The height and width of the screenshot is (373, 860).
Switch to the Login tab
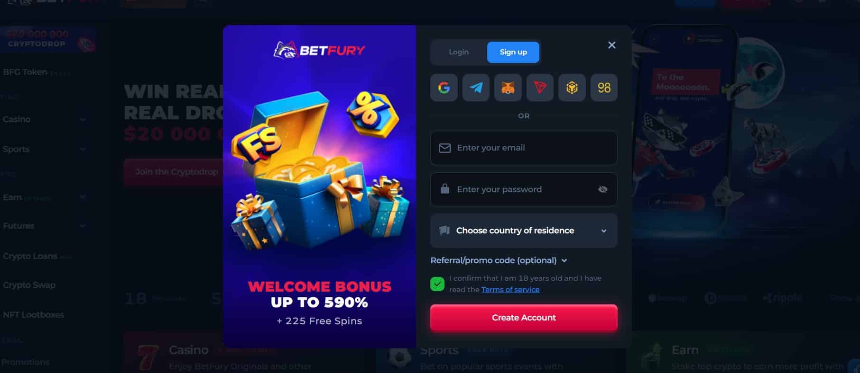[x=459, y=52]
